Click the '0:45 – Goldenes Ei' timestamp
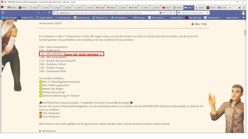Image resolution: width=248 pixels, height=139 pixels. click(x=49, y=50)
